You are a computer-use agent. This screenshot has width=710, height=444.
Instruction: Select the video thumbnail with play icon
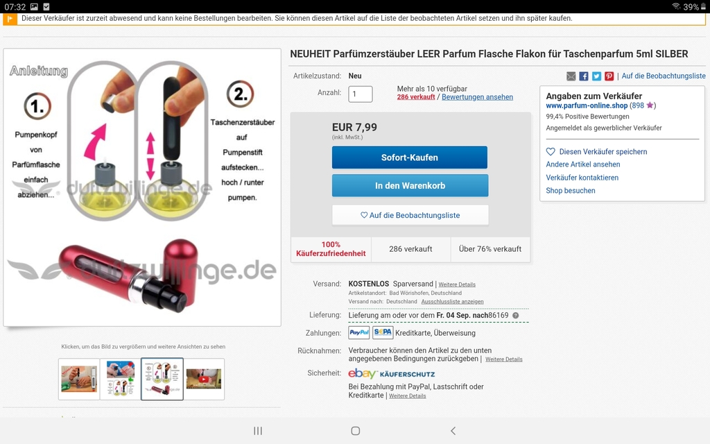click(x=204, y=379)
